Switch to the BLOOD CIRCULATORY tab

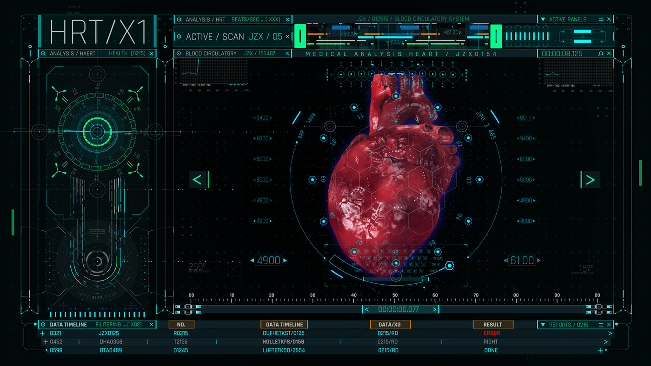233,53
